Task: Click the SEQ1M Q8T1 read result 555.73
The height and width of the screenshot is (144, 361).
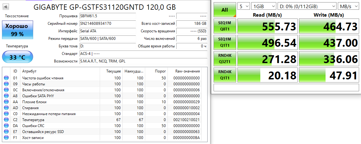Action: tap(267, 26)
